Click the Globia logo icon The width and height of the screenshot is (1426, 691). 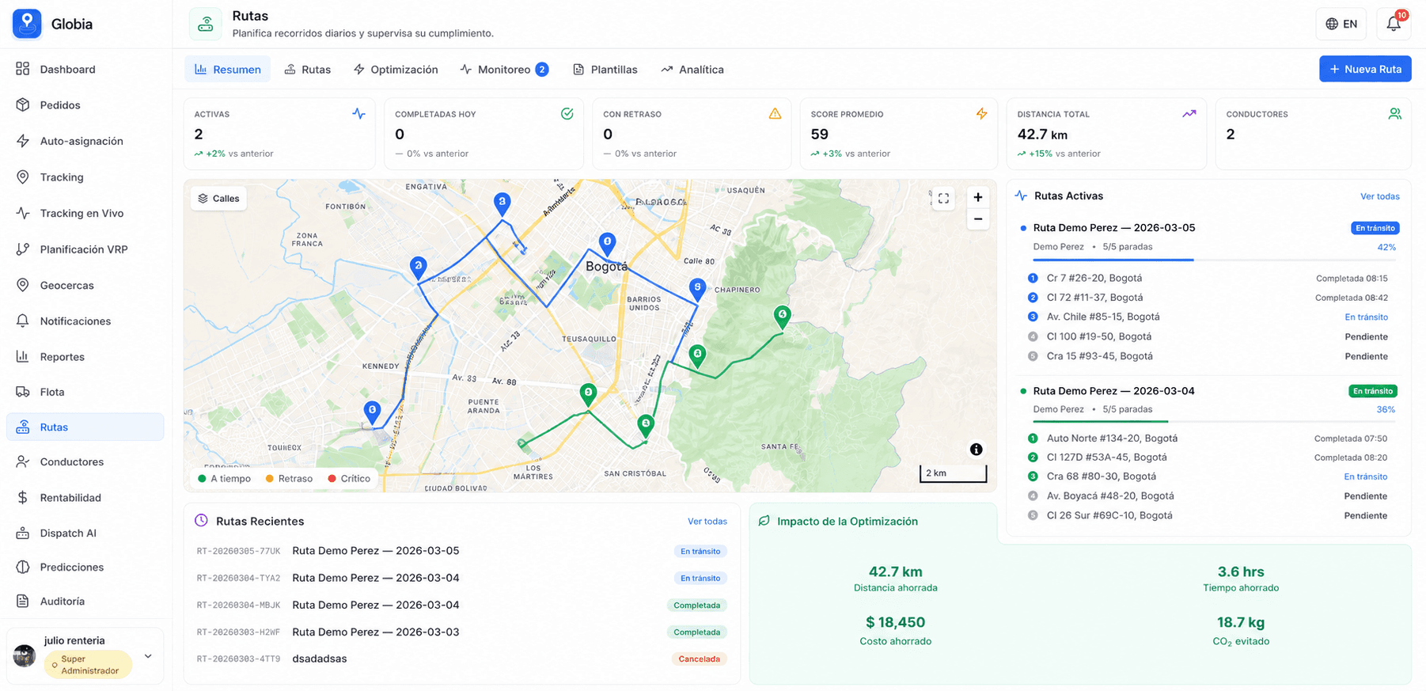click(x=27, y=24)
